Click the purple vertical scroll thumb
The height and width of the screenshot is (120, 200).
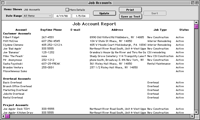[x=196, y=26]
